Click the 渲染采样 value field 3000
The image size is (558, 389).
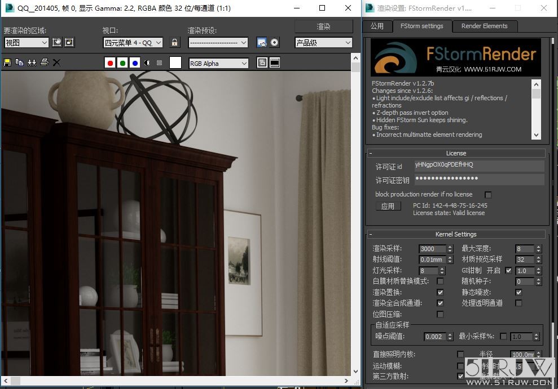click(x=432, y=249)
